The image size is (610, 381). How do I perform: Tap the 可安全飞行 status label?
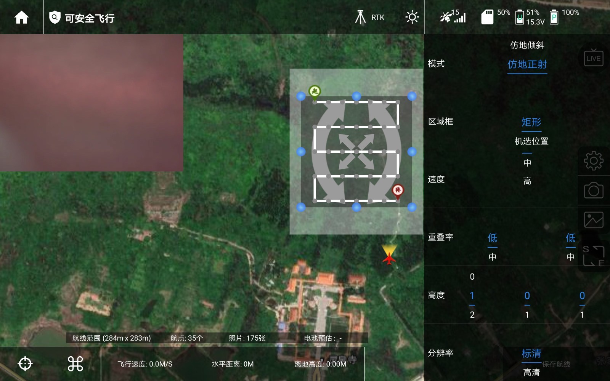pyautogui.click(x=89, y=18)
